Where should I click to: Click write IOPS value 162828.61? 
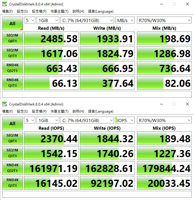click(x=107, y=168)
